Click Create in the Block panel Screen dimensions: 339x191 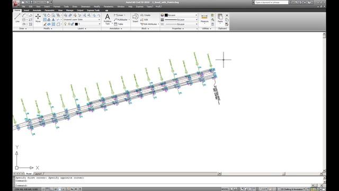click(x=146, y=15)
